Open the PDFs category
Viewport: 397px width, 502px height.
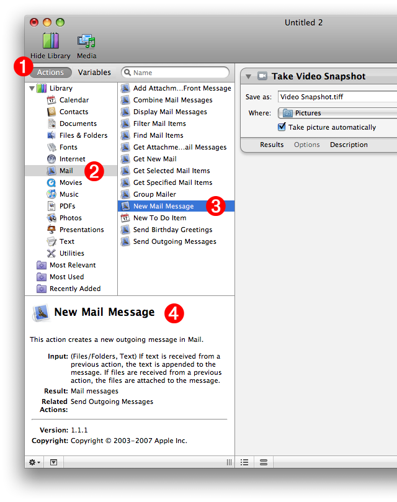61,206
